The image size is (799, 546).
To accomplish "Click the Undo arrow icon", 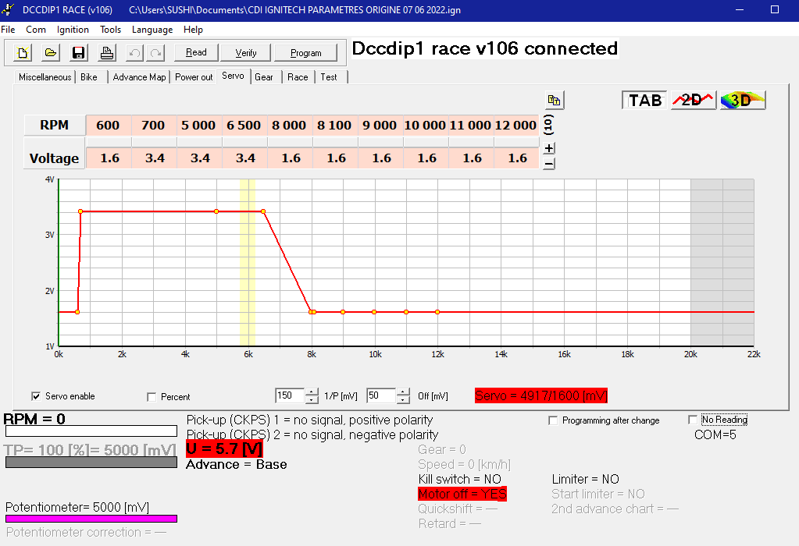I will (x=134, y=53).
